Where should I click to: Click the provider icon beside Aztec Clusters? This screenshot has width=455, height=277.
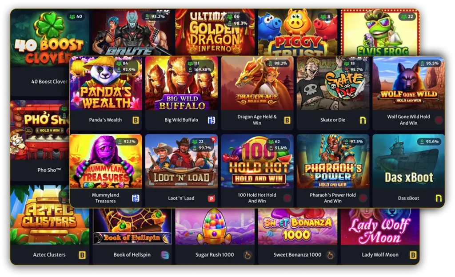point(82,255)
